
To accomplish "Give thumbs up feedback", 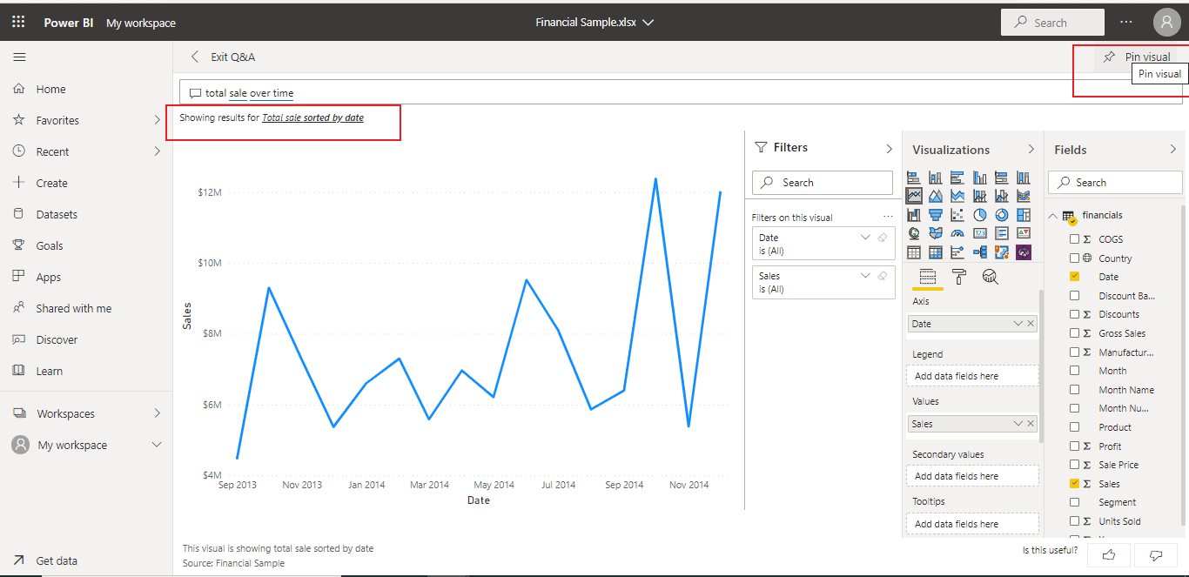I will [1108, 554].
